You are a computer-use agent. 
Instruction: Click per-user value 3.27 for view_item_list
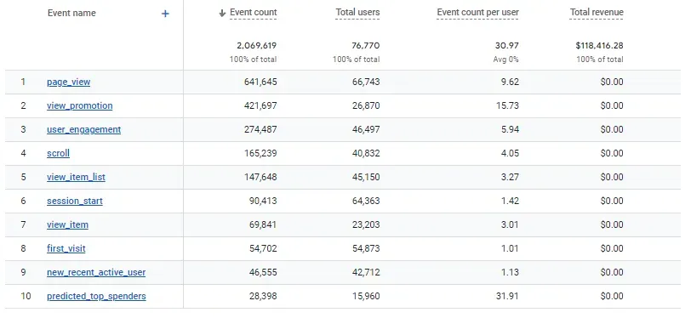510,177
